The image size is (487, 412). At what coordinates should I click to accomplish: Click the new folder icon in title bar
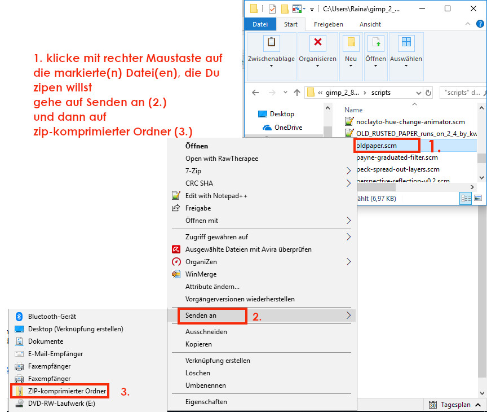click(x=285, y=9)
